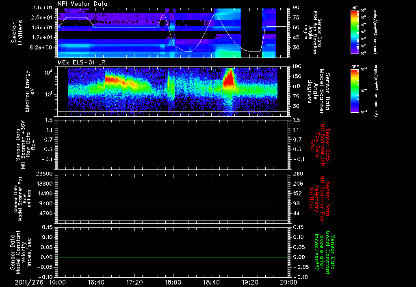Click the '4700' scanner position tick label
This screenshot has width=416, height=287.
click(46, 213)
